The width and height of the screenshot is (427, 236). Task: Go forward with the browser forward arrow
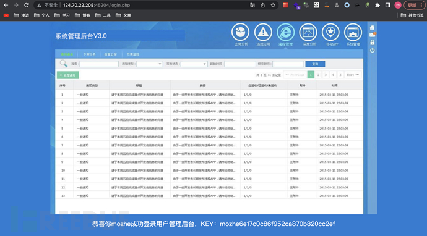click(x=16, y=5)
